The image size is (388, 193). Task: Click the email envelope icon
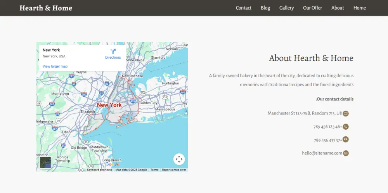(x=346, y=153)
